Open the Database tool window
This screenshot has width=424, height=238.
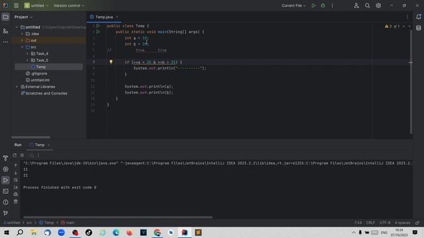[419, 28]
